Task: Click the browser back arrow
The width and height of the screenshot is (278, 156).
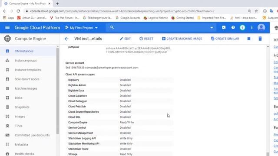Action: 5,11
